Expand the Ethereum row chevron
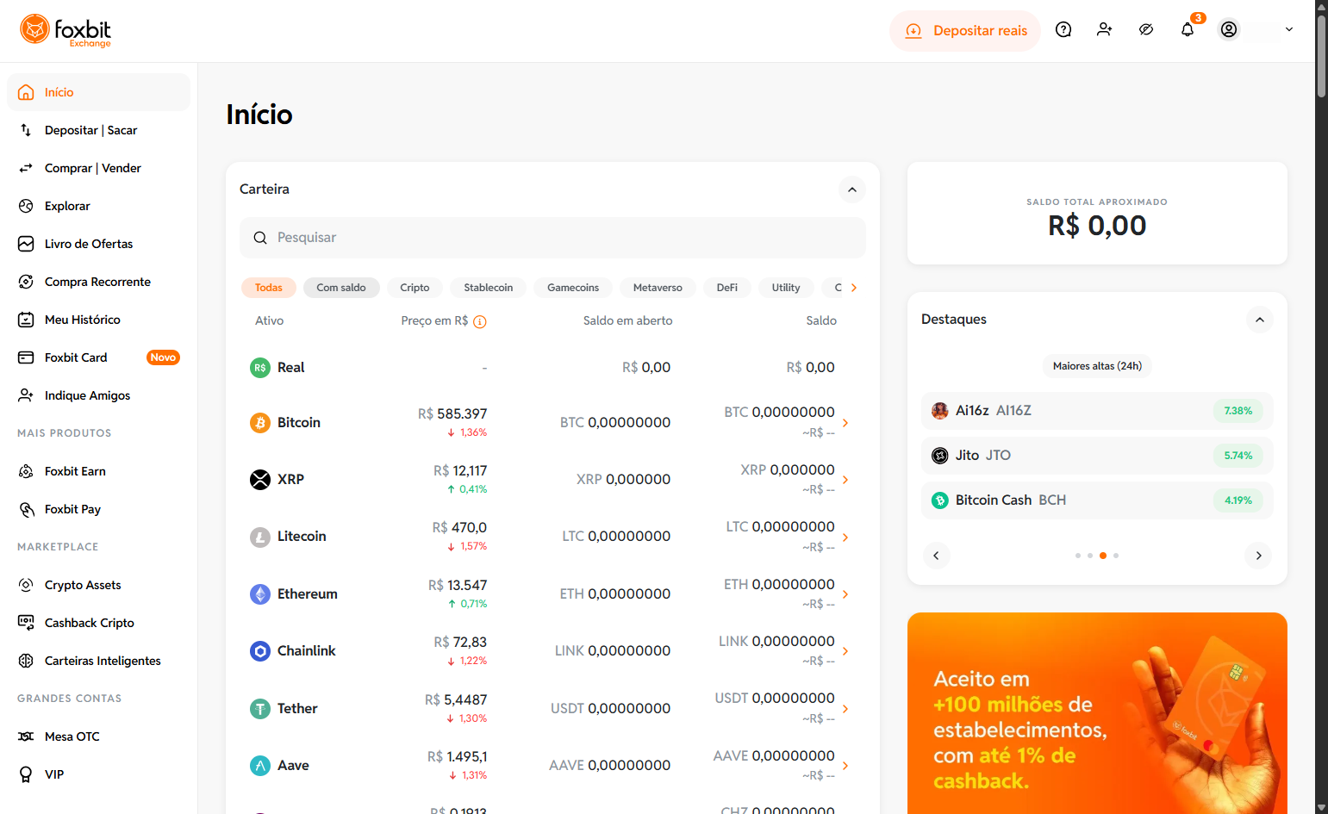The image size is (1328, 814). tap(845, 594)
